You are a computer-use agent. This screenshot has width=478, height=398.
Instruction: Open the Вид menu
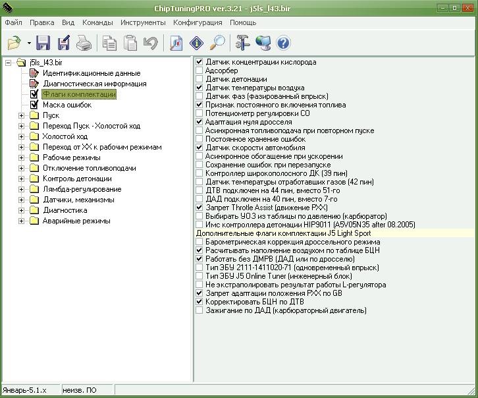tap(68, 22)
